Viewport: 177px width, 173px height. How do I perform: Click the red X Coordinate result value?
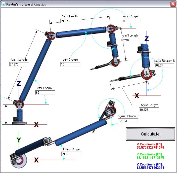click(150, 147)
